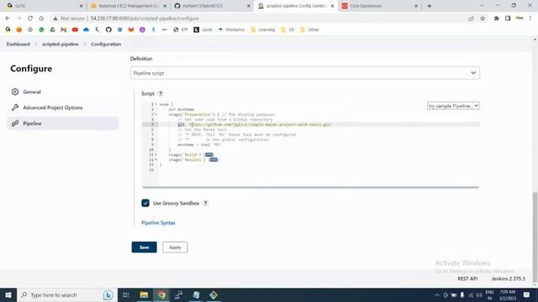Open the Google bookmark icon

pyautogui.click(x=8, y=30)
